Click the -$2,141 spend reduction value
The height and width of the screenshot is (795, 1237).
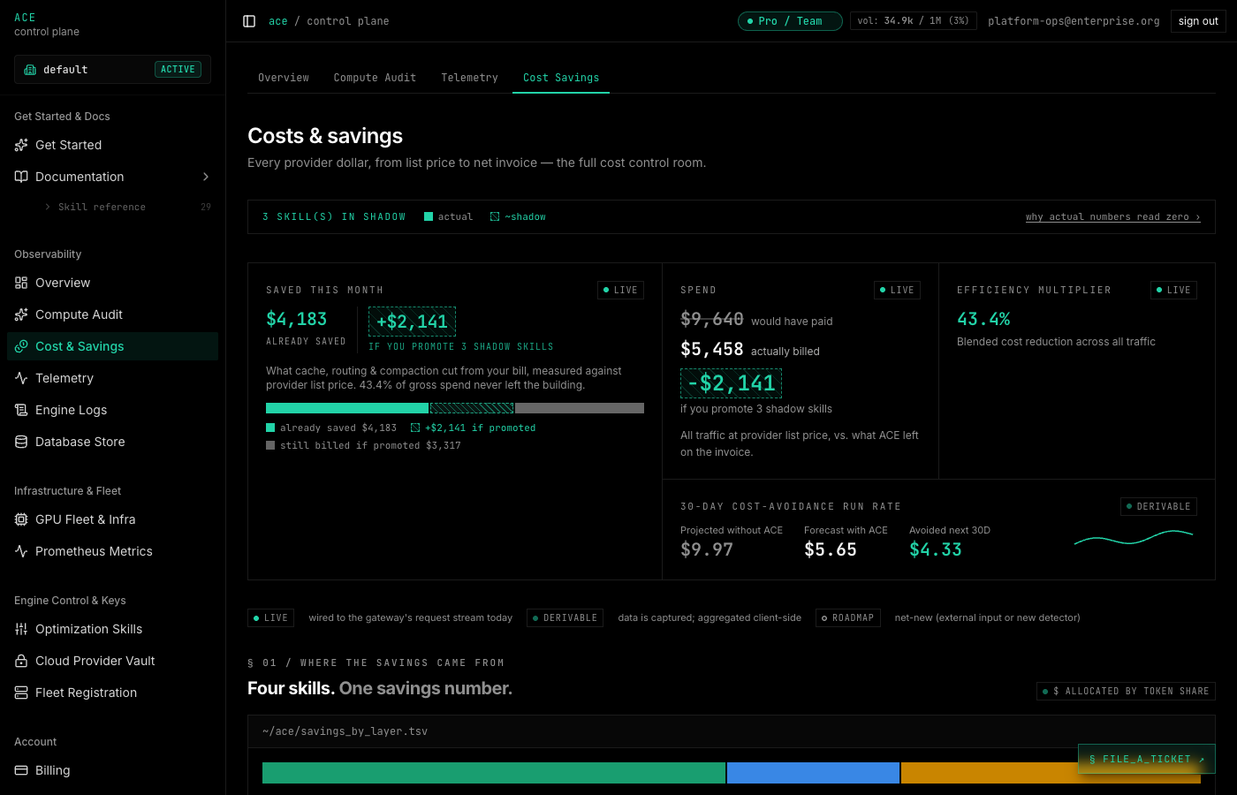731,383
